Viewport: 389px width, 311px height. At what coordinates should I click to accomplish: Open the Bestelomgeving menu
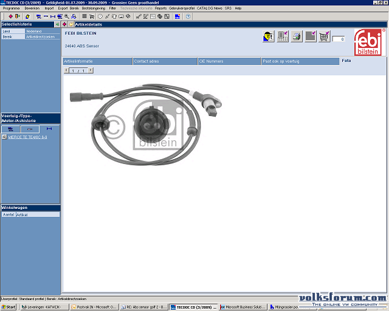tap(94, 8)
